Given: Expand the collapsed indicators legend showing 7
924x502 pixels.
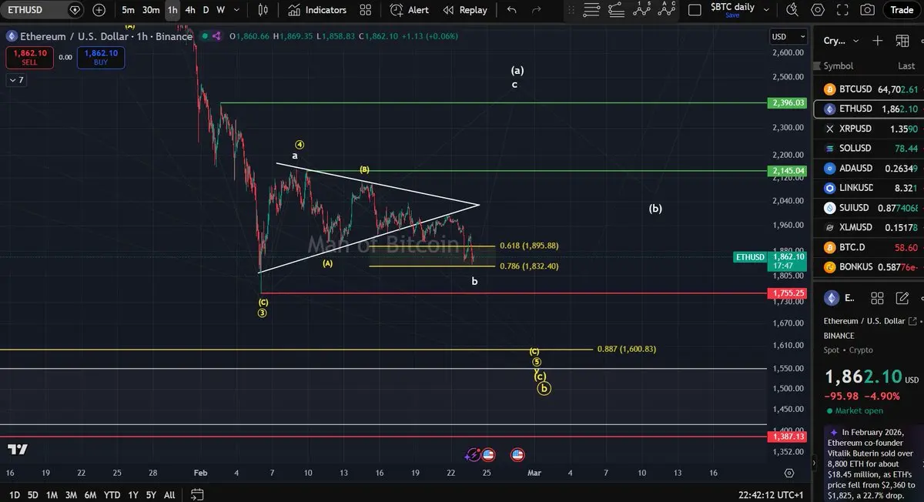Looking at the screenshot, I should [x=16, y=80].
